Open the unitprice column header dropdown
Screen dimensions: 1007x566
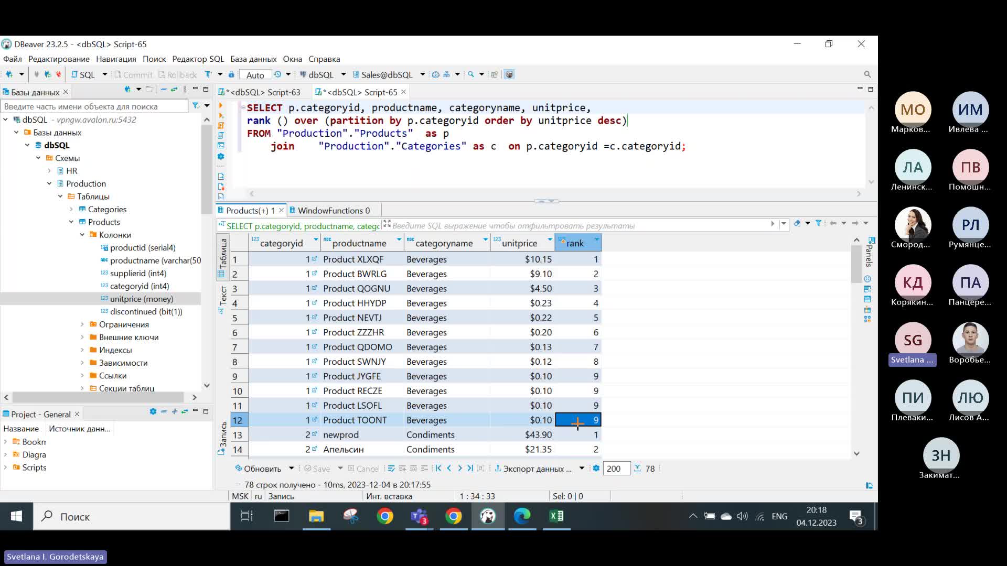[x=550, y=240]
